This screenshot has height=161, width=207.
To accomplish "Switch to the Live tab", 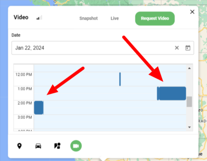I will (114, 18).
